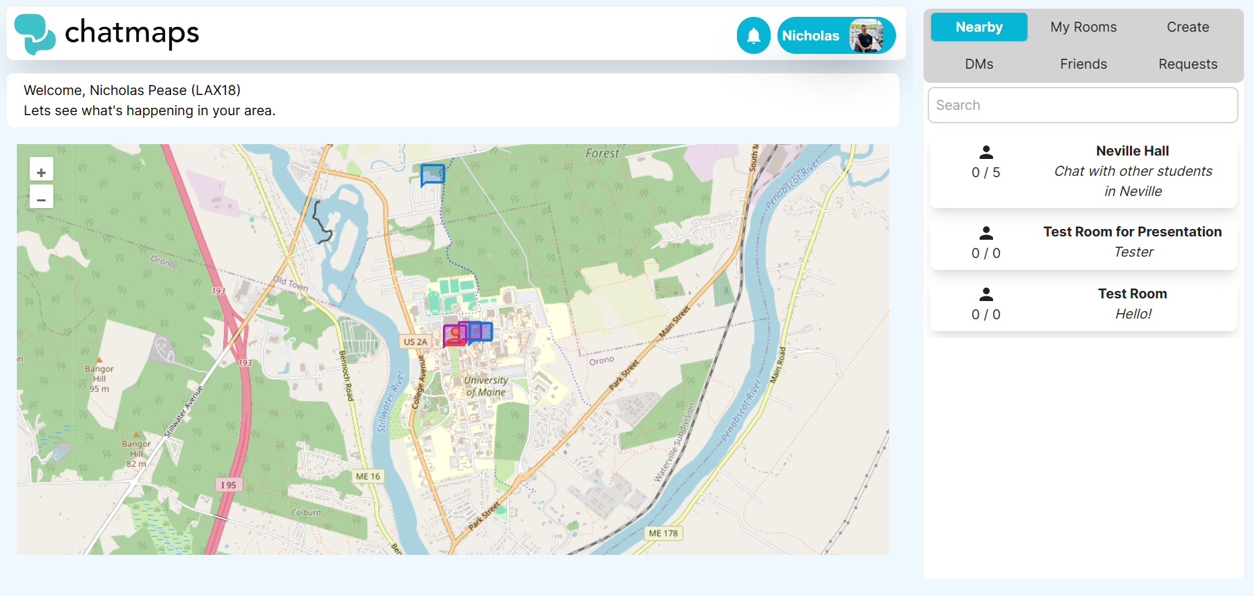Screen dimensions: 1254x596
Task: Click the Neville Hall occupancy person icon
Action: click(x=986, y=153)
